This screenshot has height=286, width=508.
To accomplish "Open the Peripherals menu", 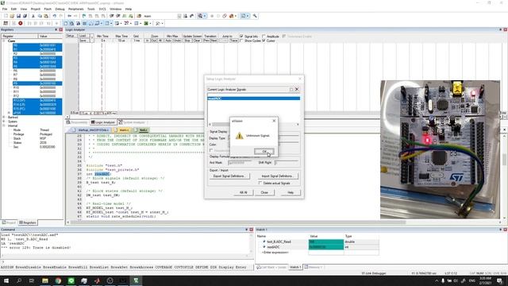I will 76,9.
